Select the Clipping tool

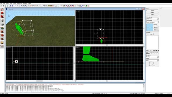click(x=2, y=43)
